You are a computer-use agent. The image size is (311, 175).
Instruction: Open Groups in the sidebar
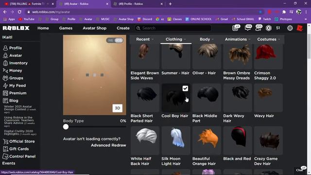coord(13,78)
